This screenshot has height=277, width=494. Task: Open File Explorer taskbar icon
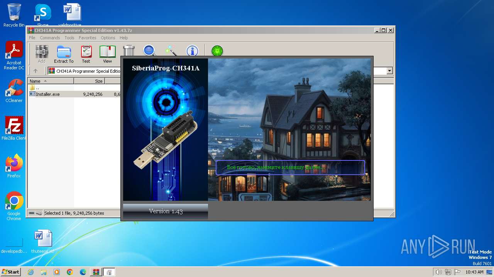point(44,272)
